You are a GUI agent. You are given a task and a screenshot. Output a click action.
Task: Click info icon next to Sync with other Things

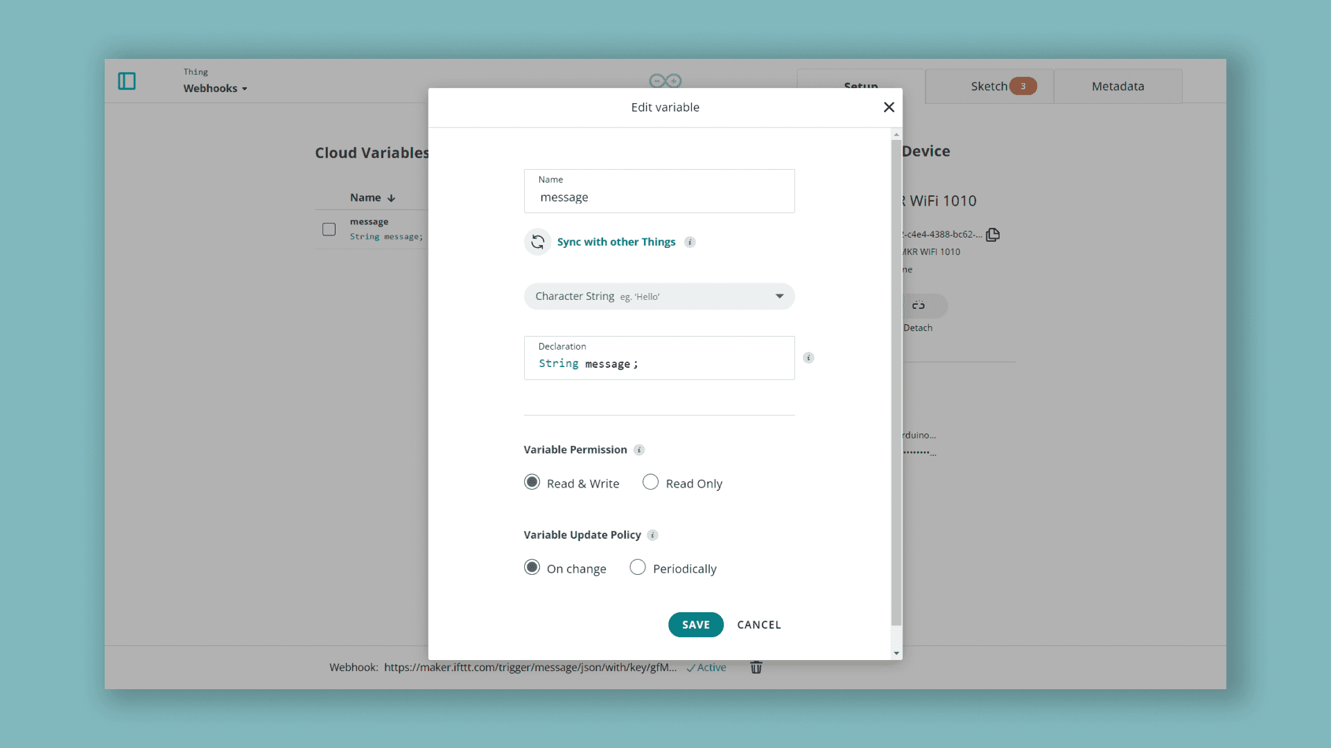[x=690, y=242]
